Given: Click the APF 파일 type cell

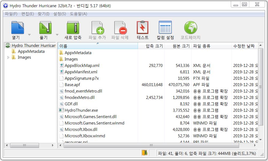Looking at the screenshot, I should tap(201, 85).
